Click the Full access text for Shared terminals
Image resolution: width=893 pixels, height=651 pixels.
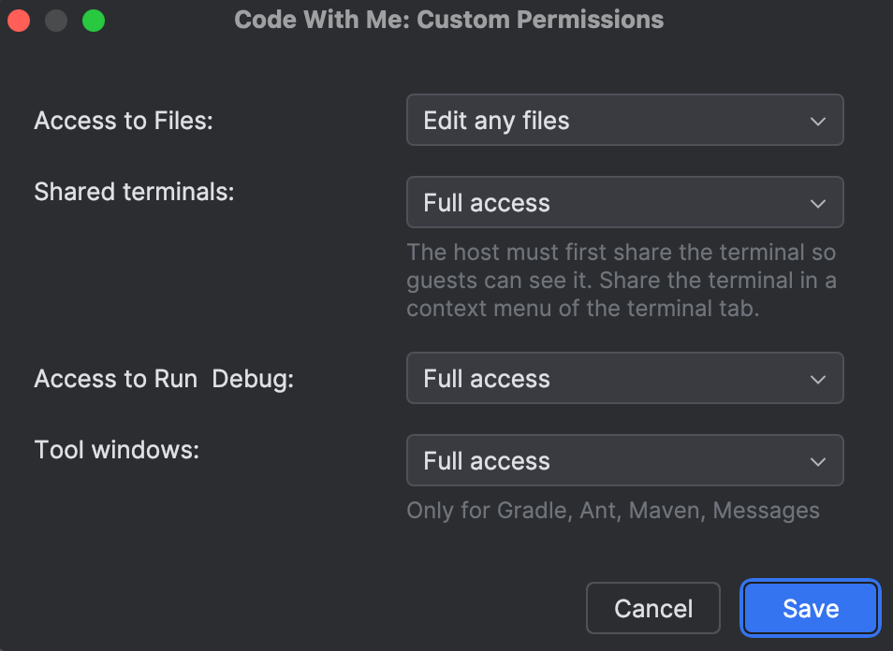(x=487, y=202)
